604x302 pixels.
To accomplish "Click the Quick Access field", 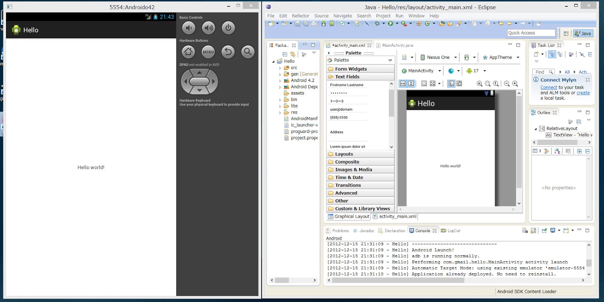I will pyautogui.click(x=531, y=33).
